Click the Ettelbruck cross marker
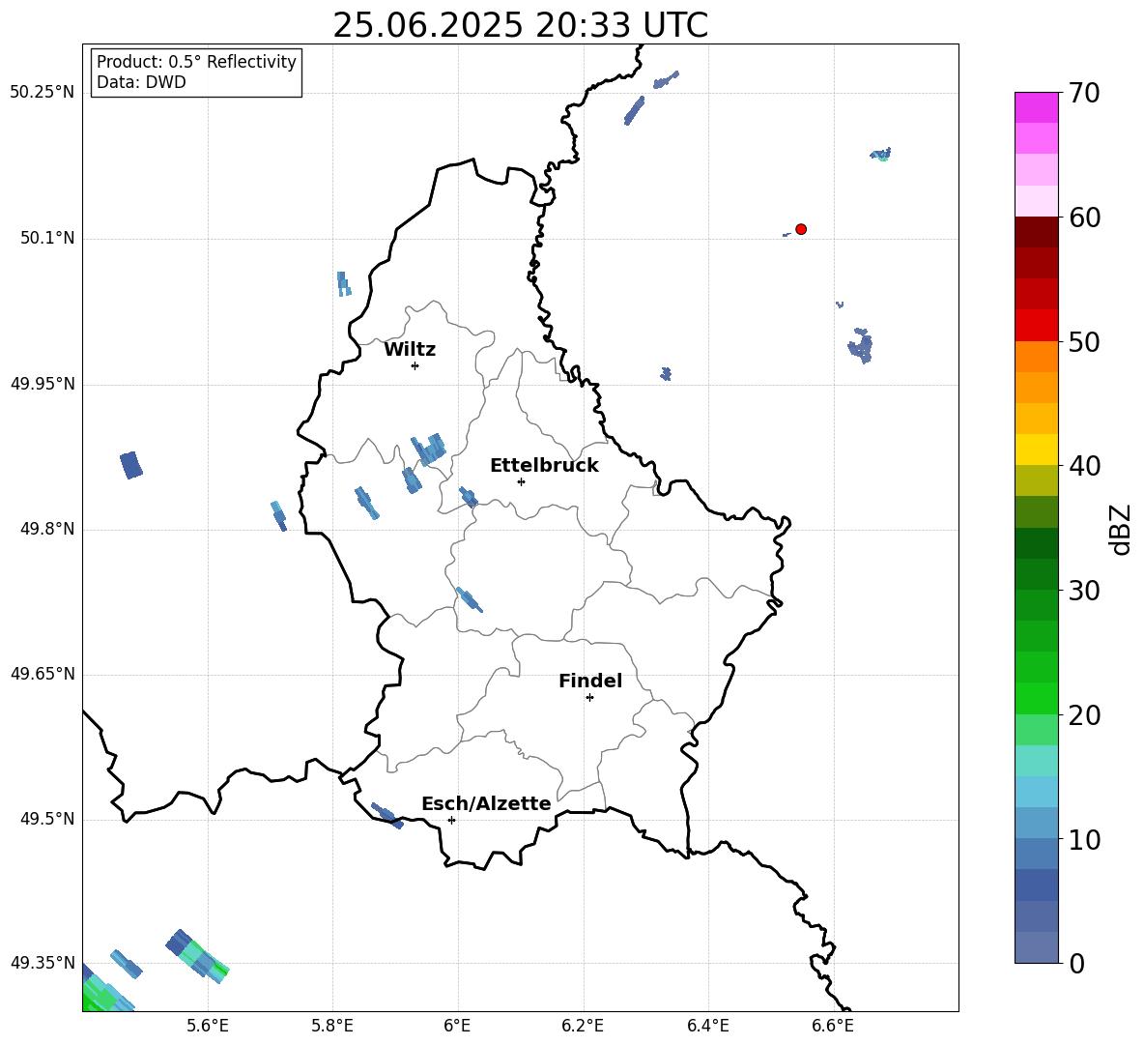This screenshot has width=1144, height=1045. click(521, 481)
